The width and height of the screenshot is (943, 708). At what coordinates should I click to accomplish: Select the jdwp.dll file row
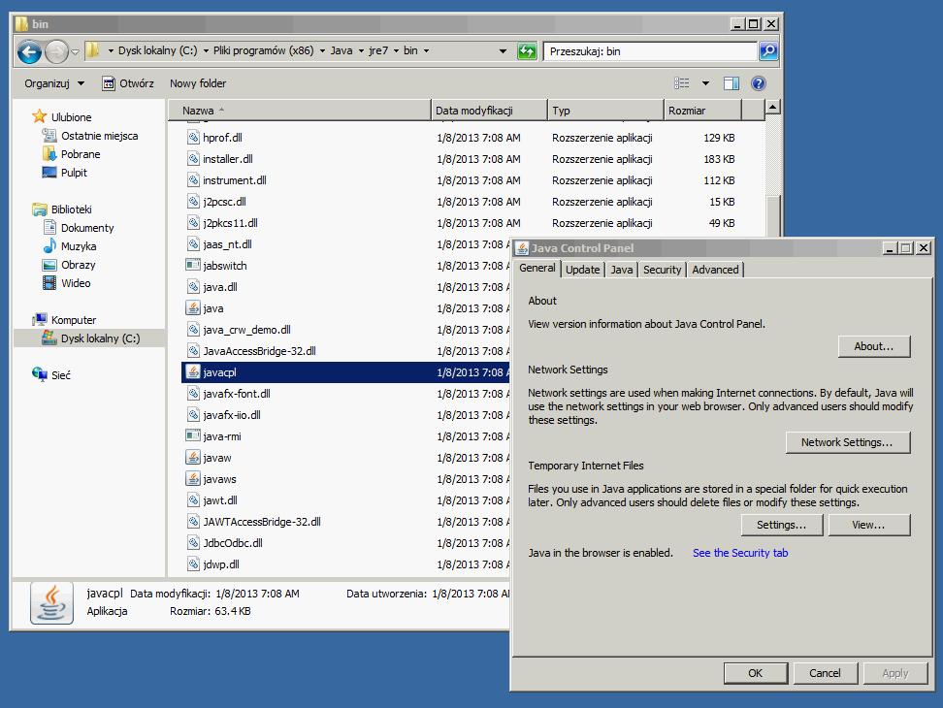pyautogui.click(x=345, y=564)
